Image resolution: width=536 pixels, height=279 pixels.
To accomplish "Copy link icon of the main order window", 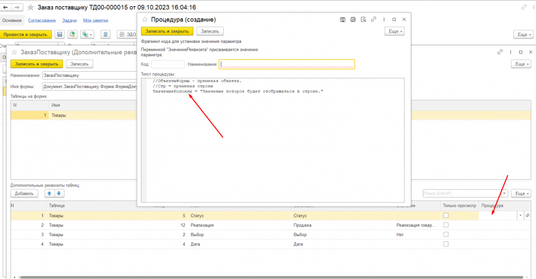I will point(524,7).
